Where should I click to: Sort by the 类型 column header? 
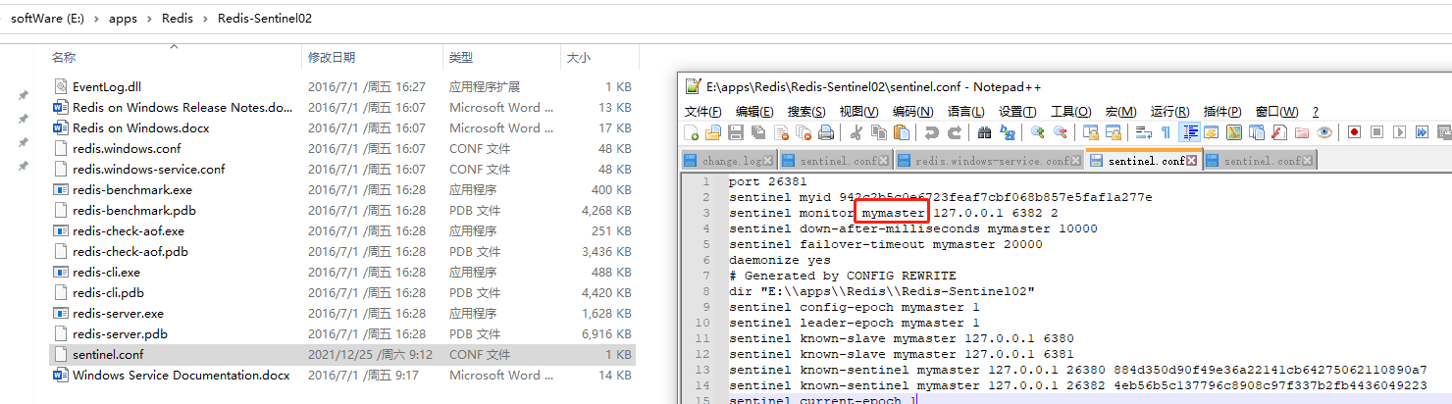click(501, 59)
